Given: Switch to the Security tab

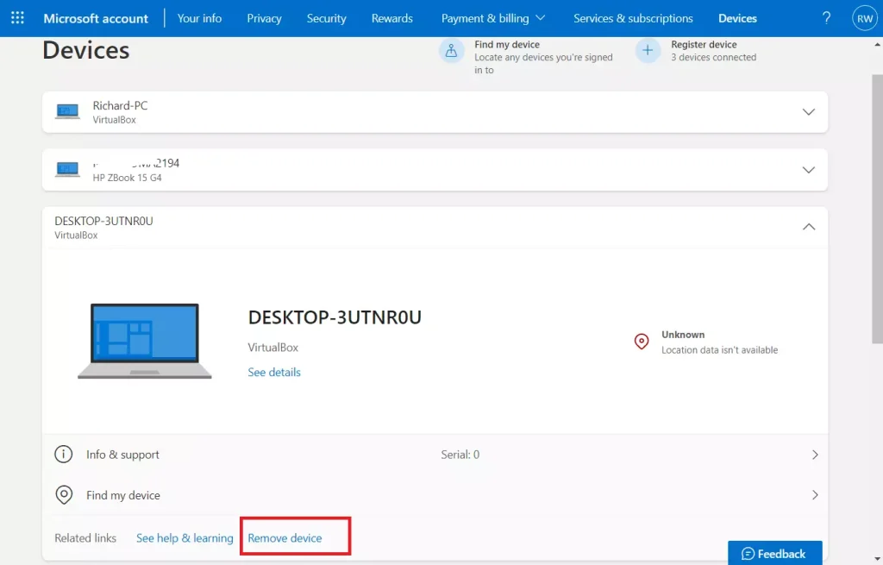Looking at the screenshot, I should click(x=327, y=18).
